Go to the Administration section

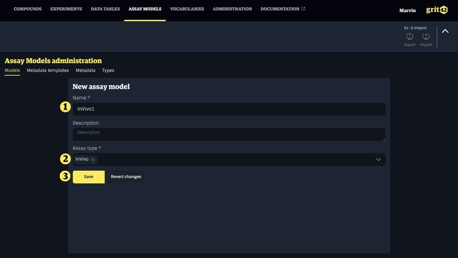(x=232, y=9)
